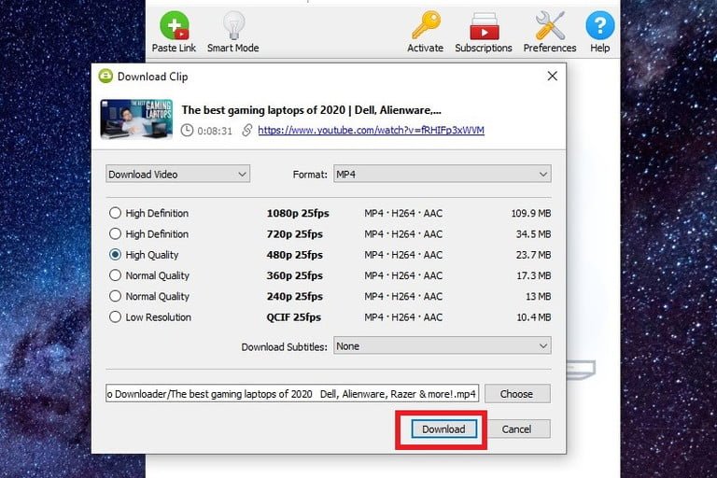Click the Download Subtitles: label
This screenshot has height=478, width=717.
[285, 346]
